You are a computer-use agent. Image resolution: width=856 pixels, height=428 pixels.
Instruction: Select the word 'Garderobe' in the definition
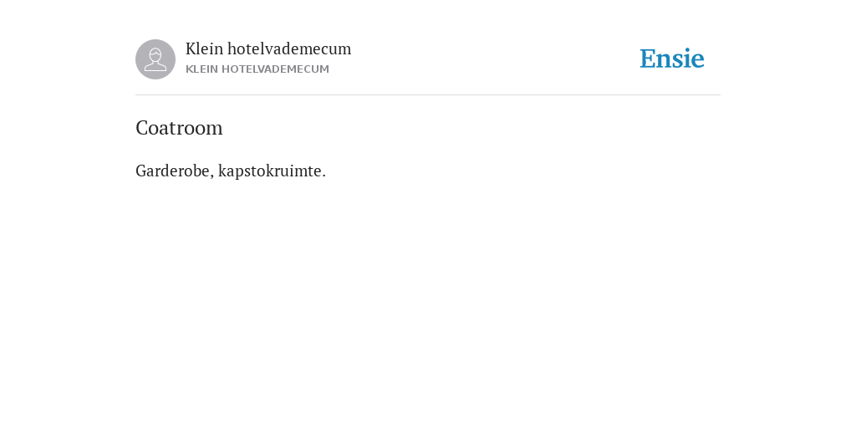coord(172,171)
